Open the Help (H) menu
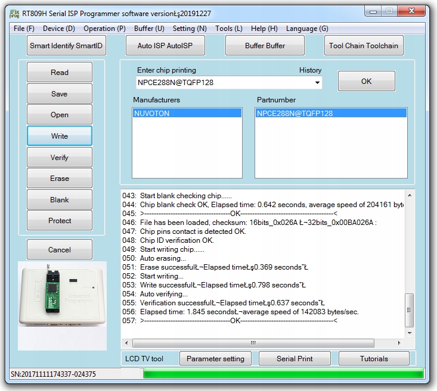Screen dimensions: 437x391 [x=264, y=29]
